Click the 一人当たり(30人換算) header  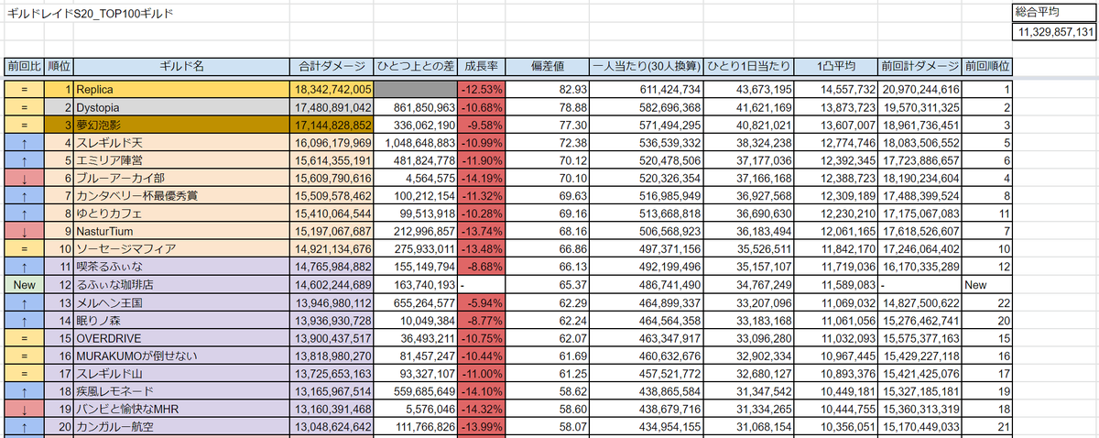pyautogui.click(x=647, y=67)
